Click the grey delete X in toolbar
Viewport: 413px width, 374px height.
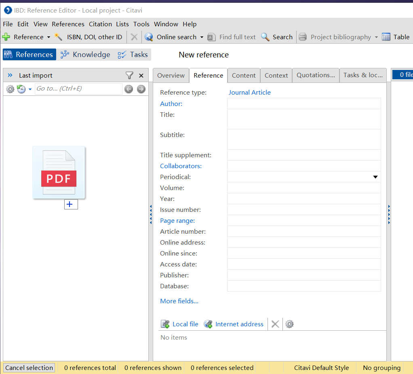134,37
